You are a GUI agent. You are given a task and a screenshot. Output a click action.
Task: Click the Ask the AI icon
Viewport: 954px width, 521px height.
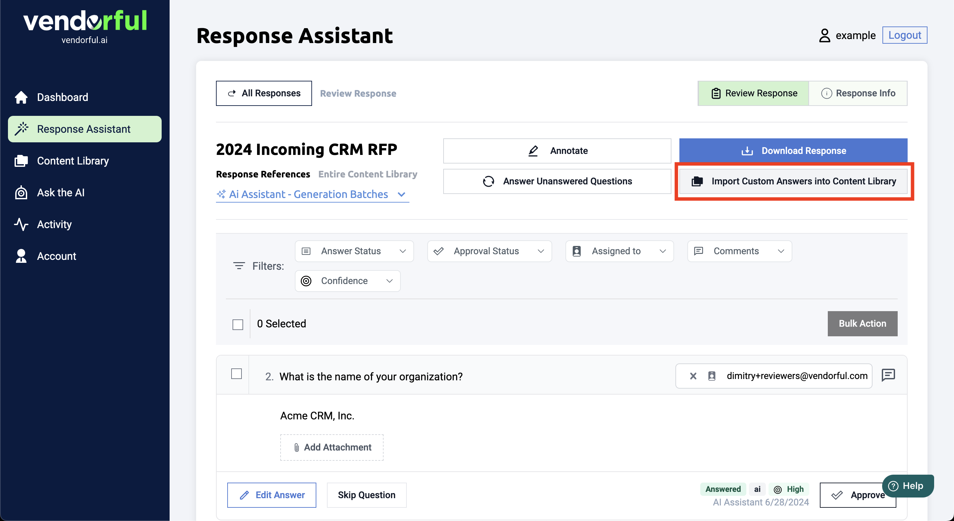point(21,192)
